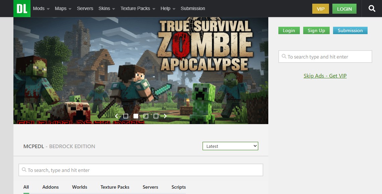Show previous slide with left carousel arrow

point(116,116)
